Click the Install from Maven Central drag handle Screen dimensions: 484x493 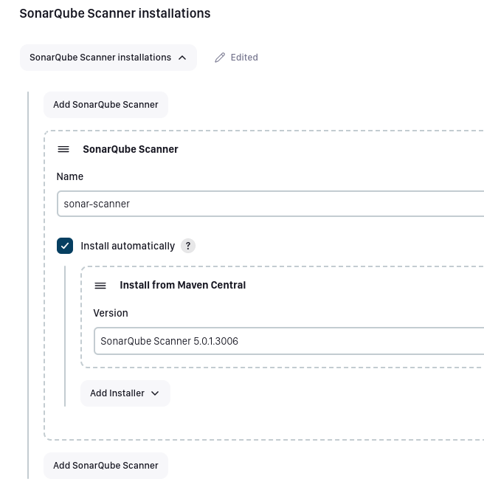[x=100, y=286]
